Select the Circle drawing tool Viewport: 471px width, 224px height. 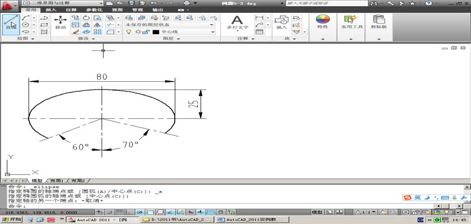pyautogui.click(x=26, y=25)
